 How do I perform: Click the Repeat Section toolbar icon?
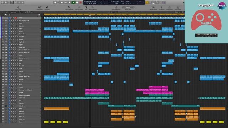(x=153, y=8)
